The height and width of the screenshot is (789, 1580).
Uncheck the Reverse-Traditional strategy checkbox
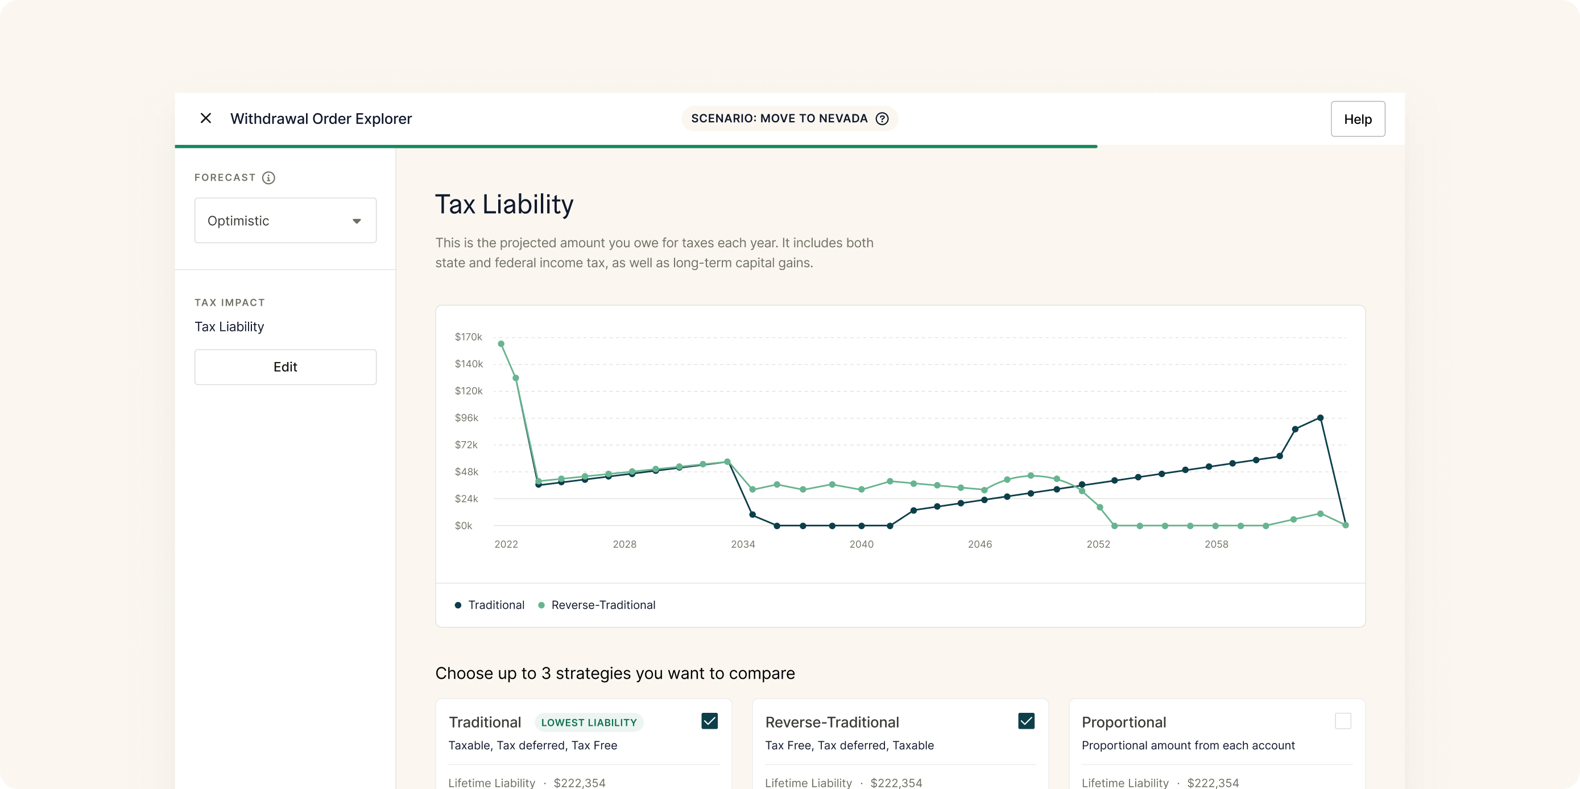pyautogui.click(x=1026, y=721)
